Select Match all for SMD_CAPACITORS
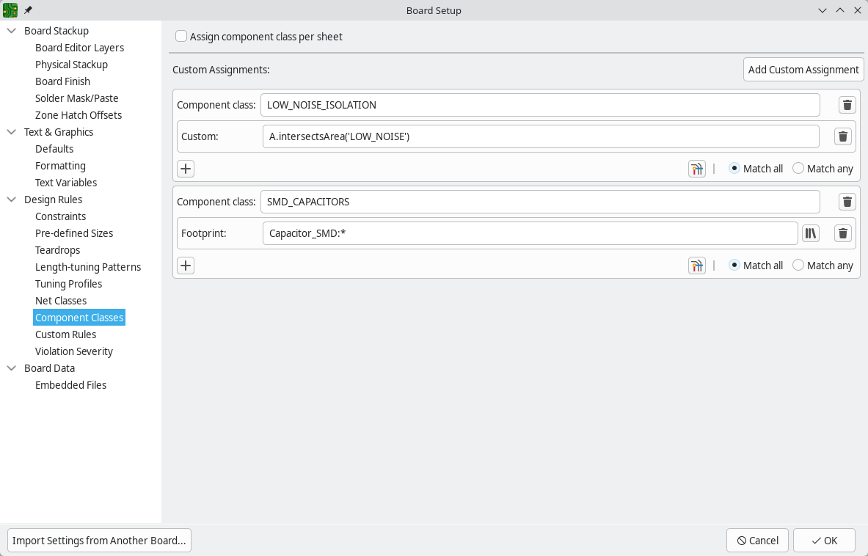This screenshot has width=868, height=556. tap(733, 265)
